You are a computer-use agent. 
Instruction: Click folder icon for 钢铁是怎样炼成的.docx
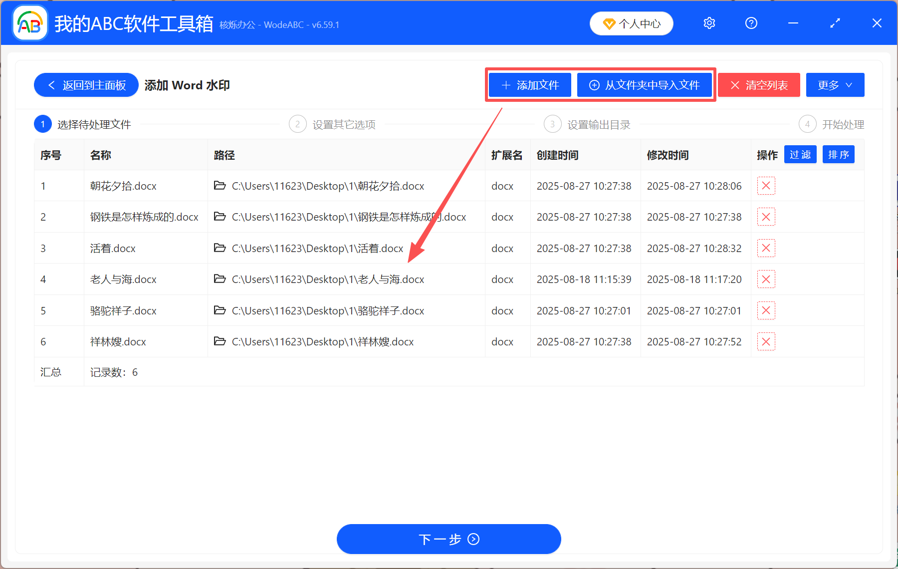(220, 217)
